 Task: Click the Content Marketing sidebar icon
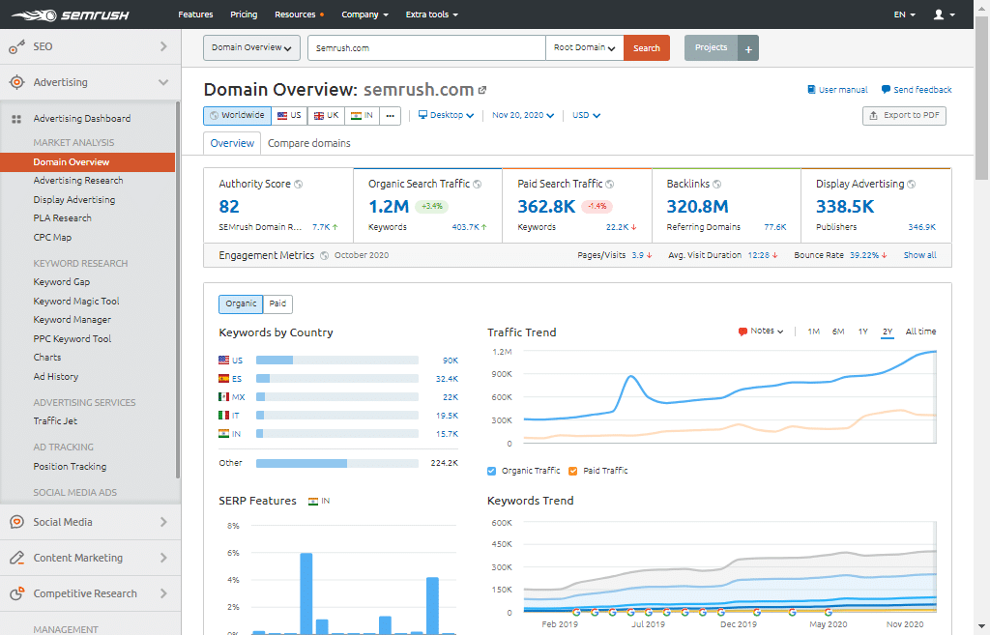click(15, 558)
